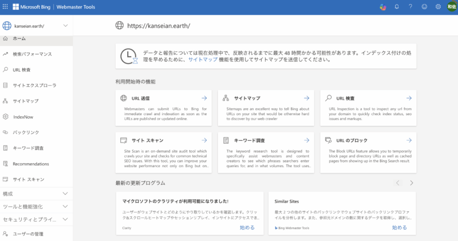Open バックリンク in the sidebar
This screenshot has width=458, height=241.
point(36,132)
